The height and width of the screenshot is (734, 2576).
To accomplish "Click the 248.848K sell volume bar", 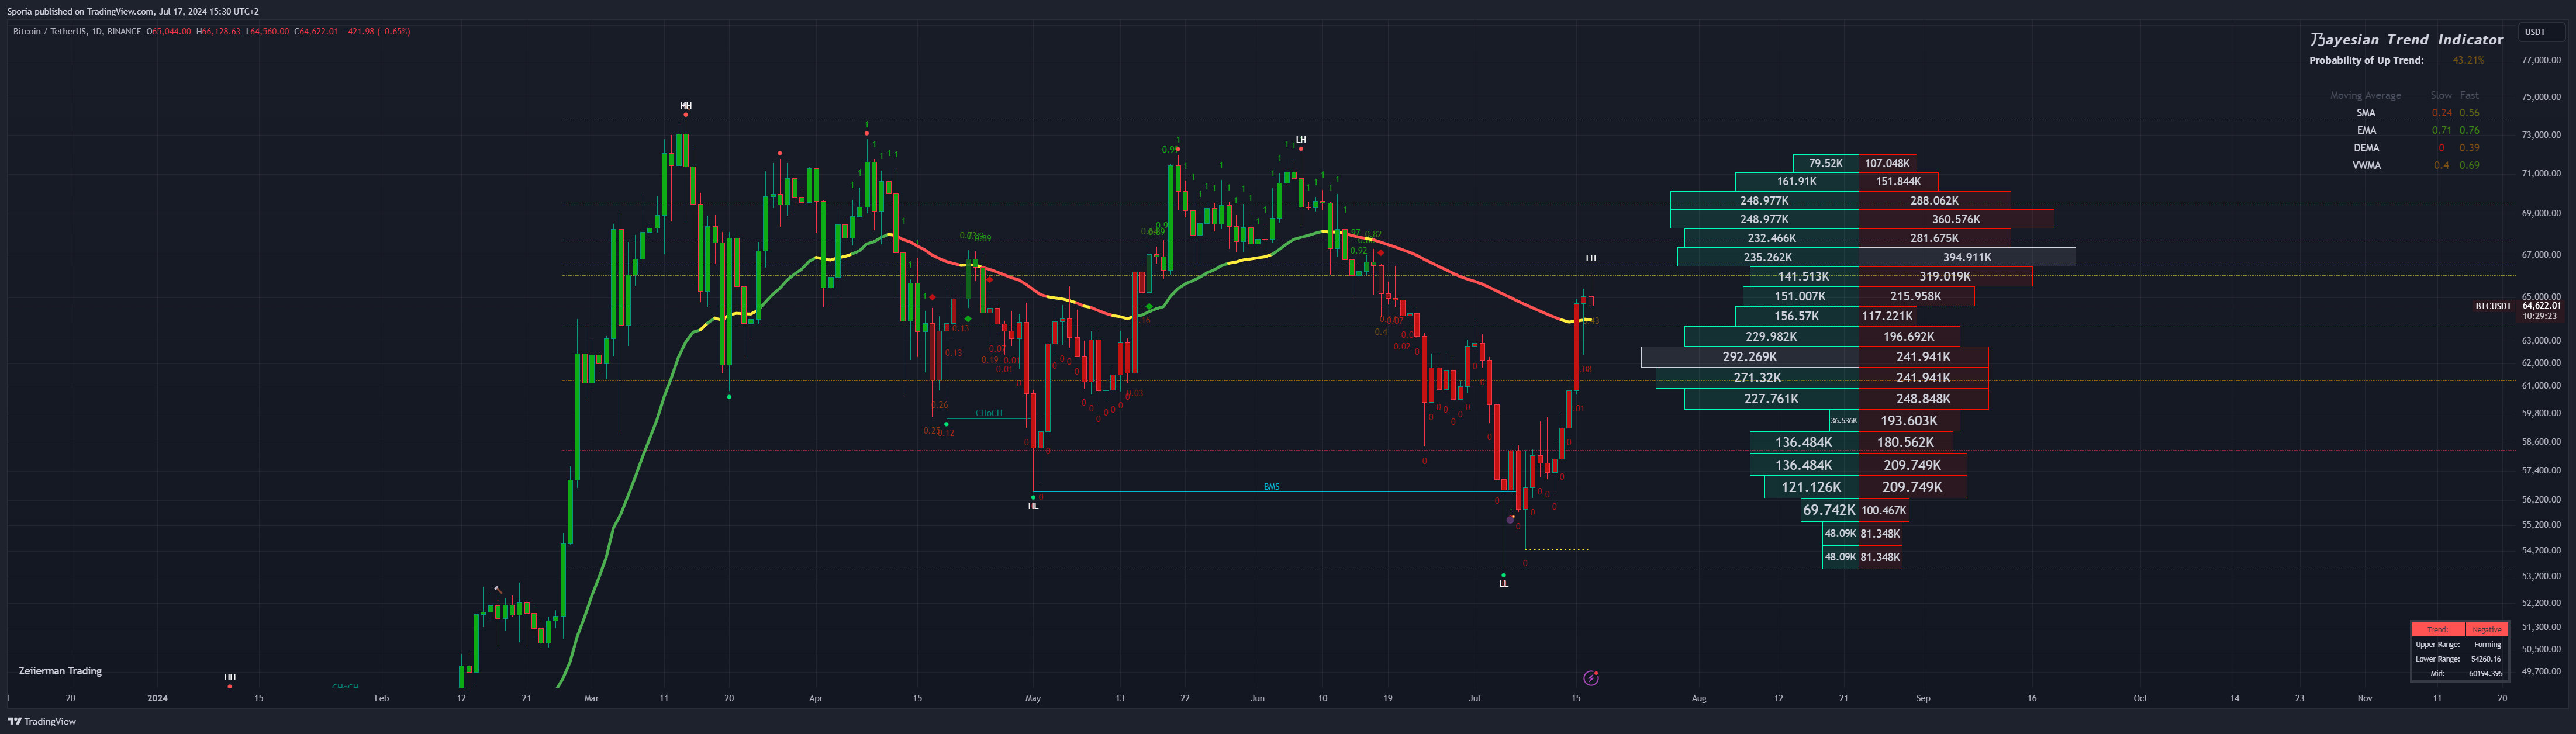I will 1923,399.
